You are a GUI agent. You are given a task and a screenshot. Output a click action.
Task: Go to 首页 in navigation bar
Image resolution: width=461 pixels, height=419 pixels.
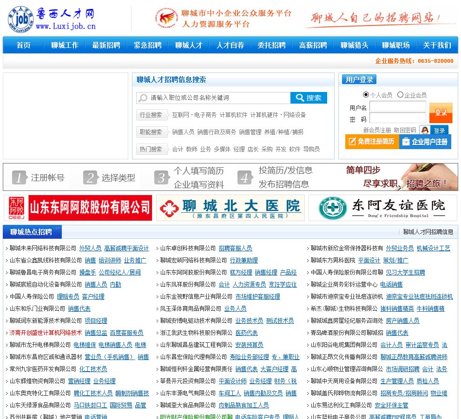23,45
